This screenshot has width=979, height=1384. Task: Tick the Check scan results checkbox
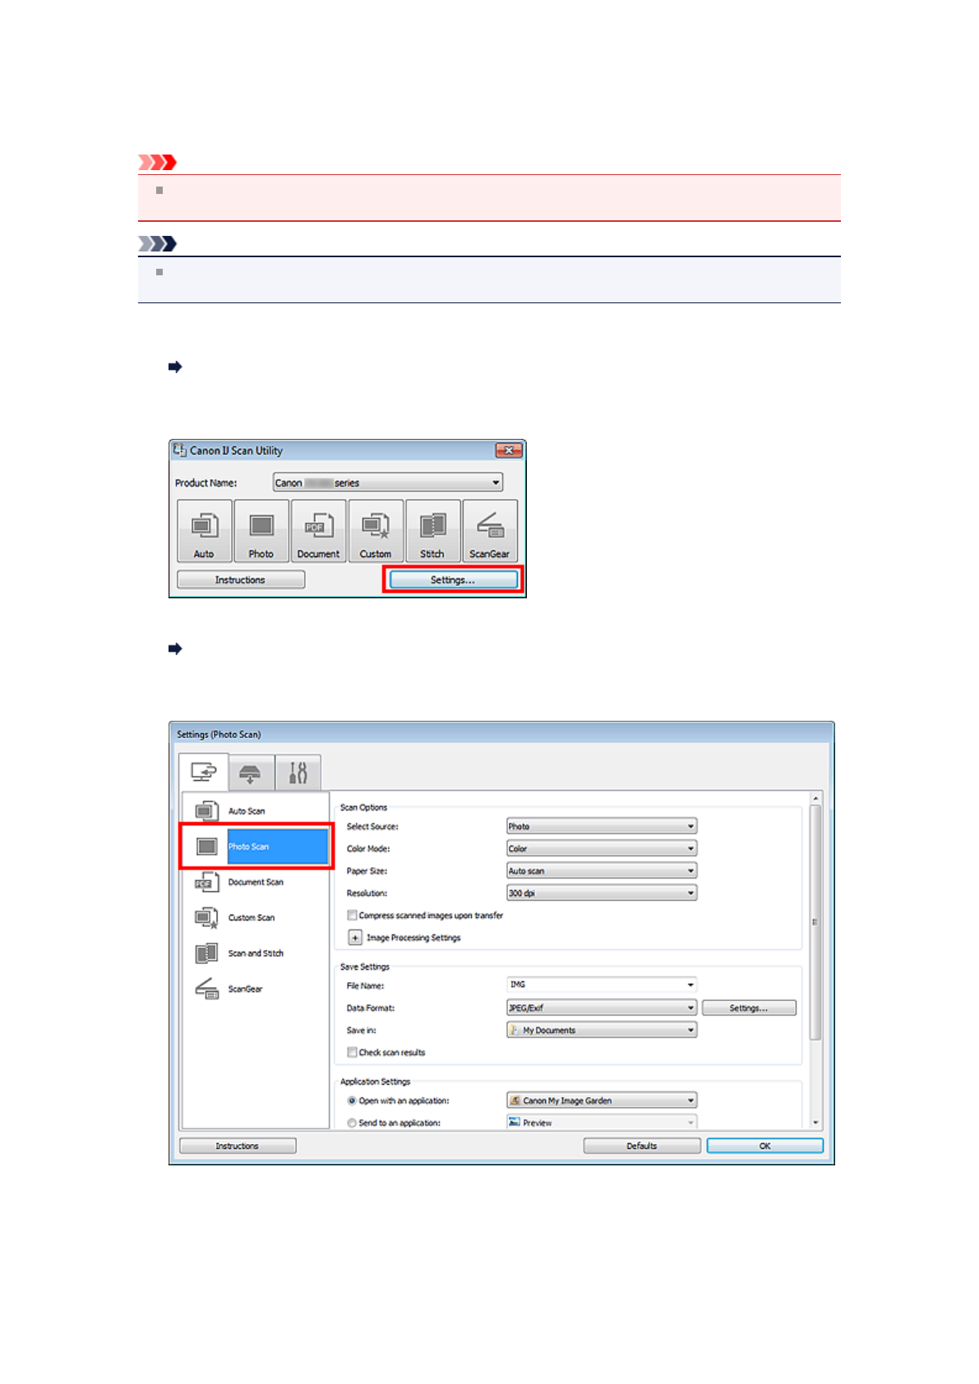point(353,1052)
